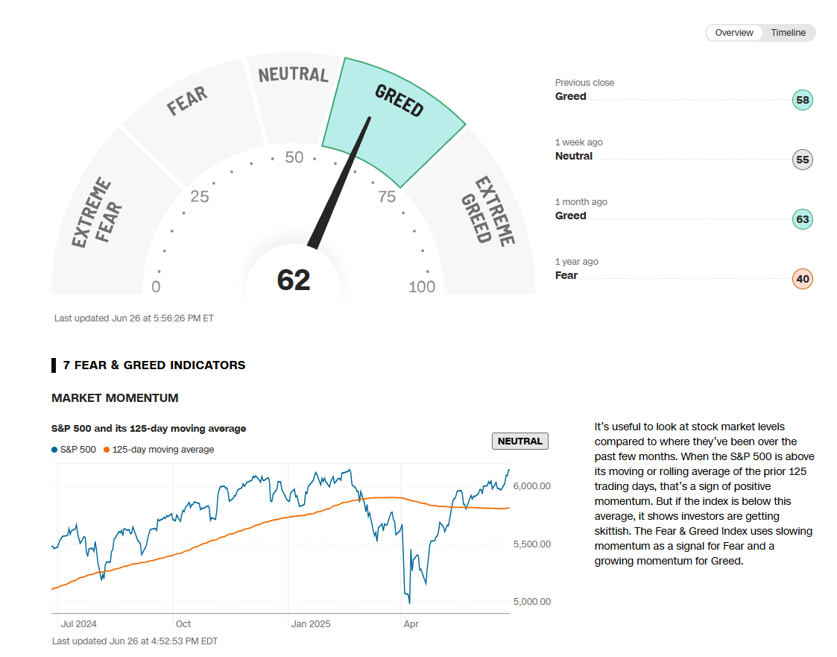The height and width of the screenshot is (657, 837).
Task: Click the Previous close score badge 58
Action: [x=802, y=100]
